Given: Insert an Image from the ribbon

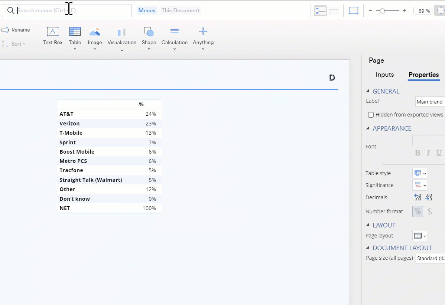Looking at the screenshot, I should coord(95,39).
